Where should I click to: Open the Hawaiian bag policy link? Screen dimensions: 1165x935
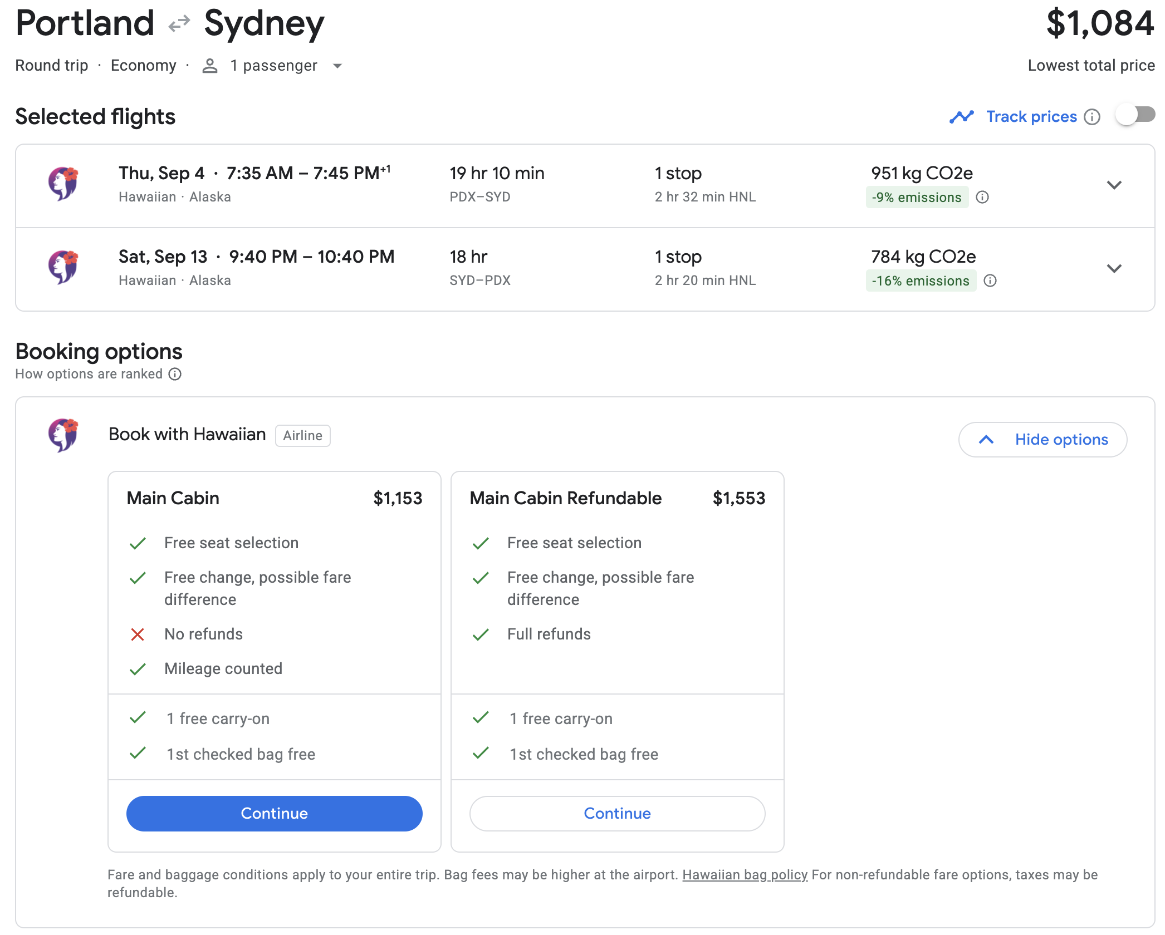[x=745, y=875]
